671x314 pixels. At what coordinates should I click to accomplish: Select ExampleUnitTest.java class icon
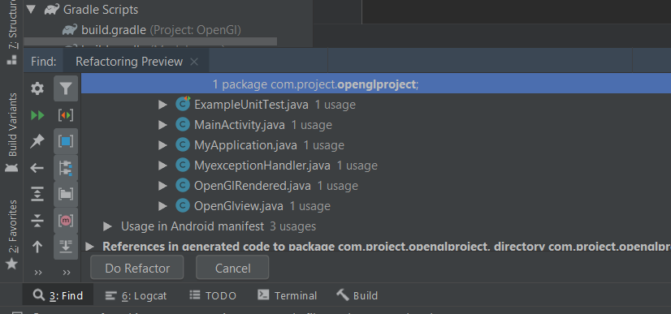click(x=183, y=104)
